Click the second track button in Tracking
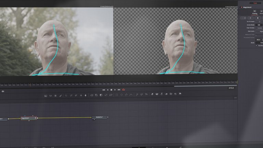Image resolution: width=263 pixels, height=148 pixels. tap(250, 18)
